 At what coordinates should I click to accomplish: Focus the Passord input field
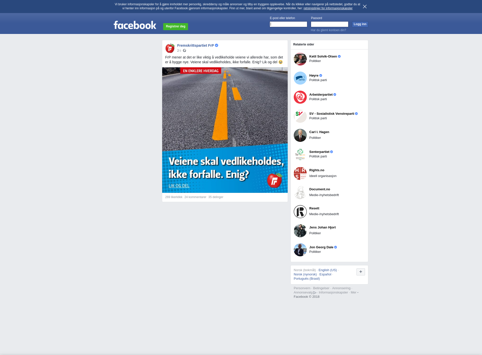point(330,24)
